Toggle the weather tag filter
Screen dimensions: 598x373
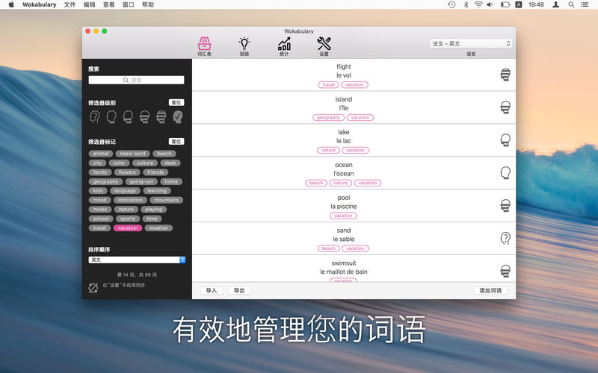tap(158, 228)
